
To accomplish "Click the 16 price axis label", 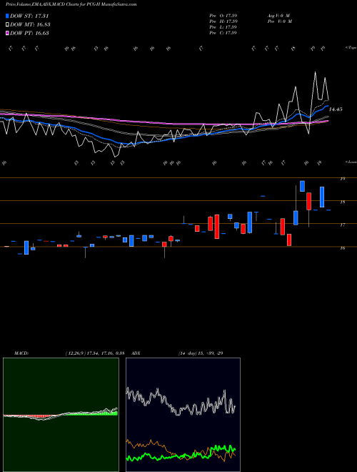I will point(342,247).
